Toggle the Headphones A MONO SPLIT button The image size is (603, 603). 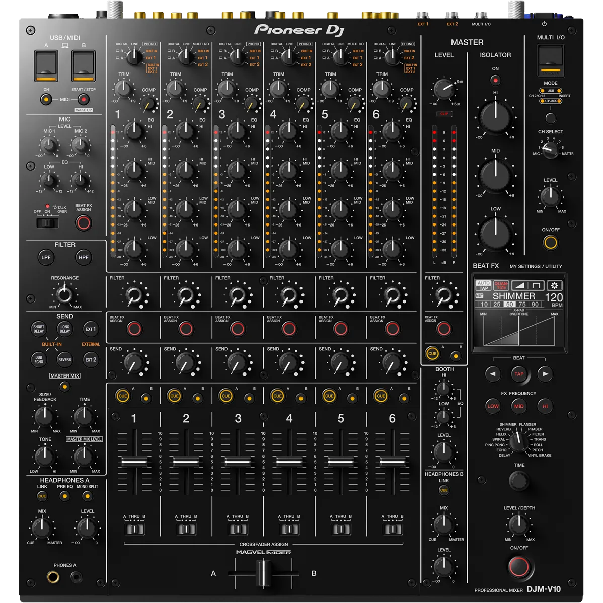87,496
